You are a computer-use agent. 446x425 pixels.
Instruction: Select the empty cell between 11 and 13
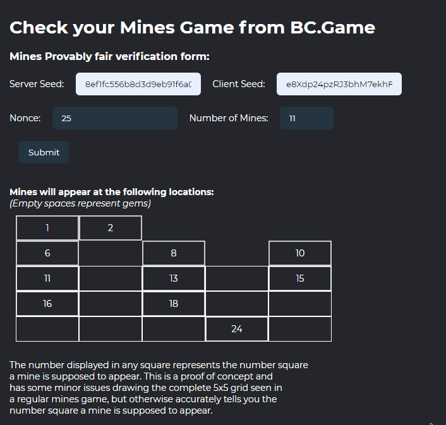111,278
